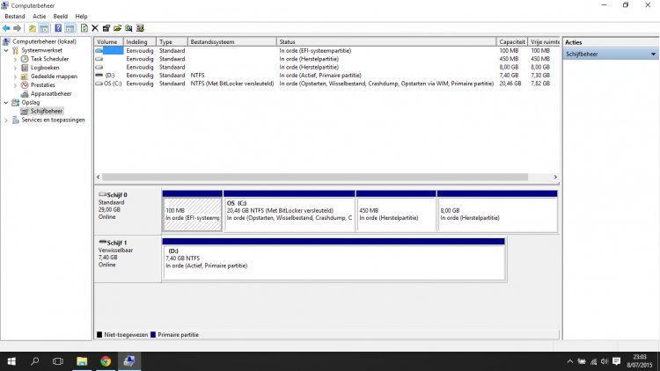
Task: Open Google Chrome from the taskbar
Action: pyautogui.click(x=106, y=360)
